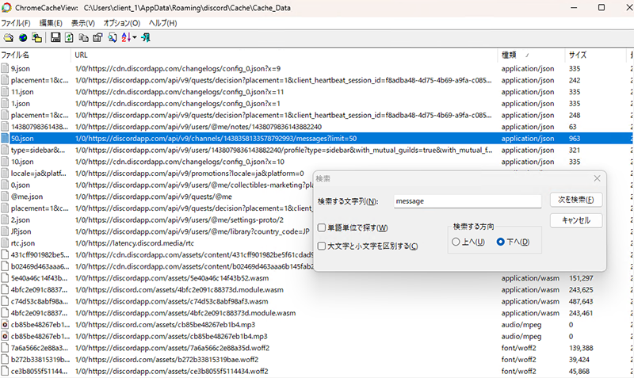This screenshot has height=378, width=634.
Task: Select the 下へ search direction radio button
Action: (500, 242)
